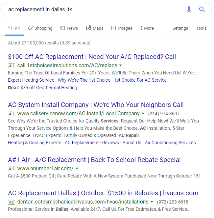Expand the cotesmechanical ad dropdown arrow
The width and height of the screenshot is (214, 218).
(152, 202)
